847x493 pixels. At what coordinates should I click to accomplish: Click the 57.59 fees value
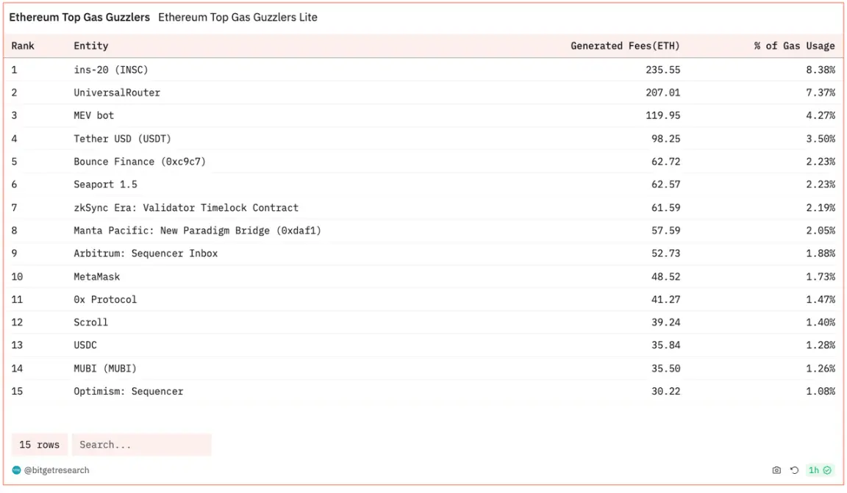pyautogui.click(x=665, y=231)
